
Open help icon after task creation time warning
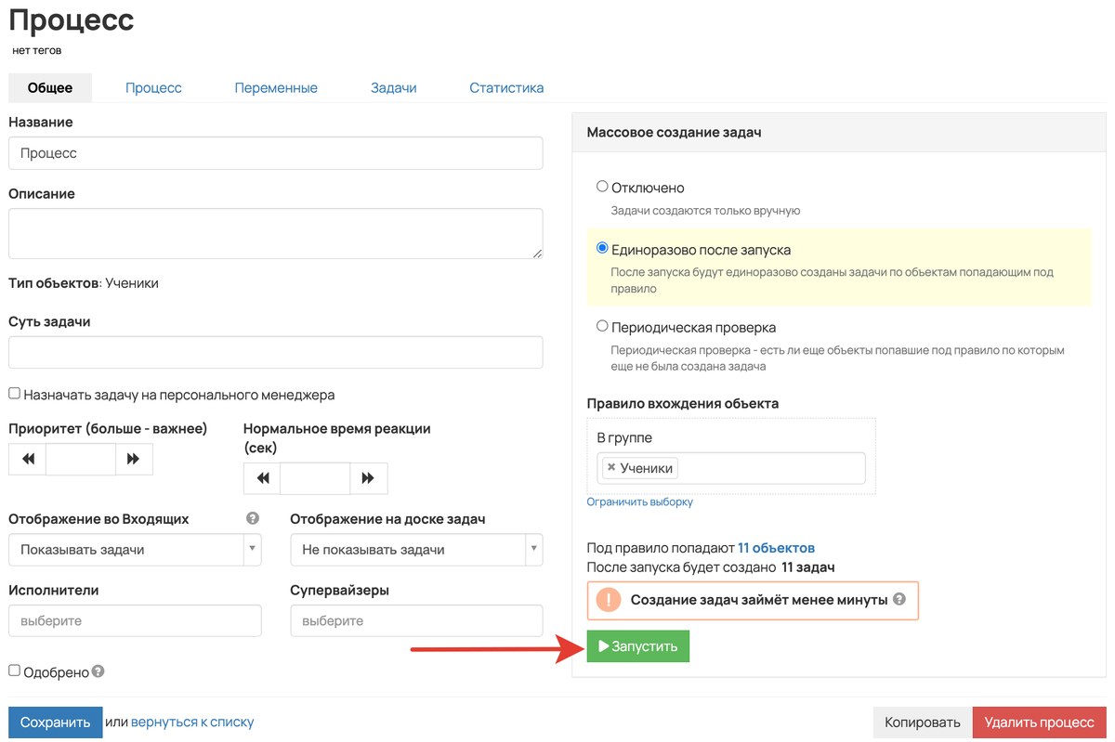[x=899, y=600]
